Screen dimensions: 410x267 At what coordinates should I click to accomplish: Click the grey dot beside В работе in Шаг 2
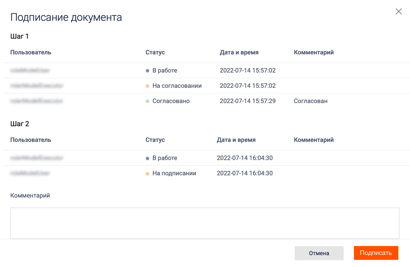coord(147,158)
